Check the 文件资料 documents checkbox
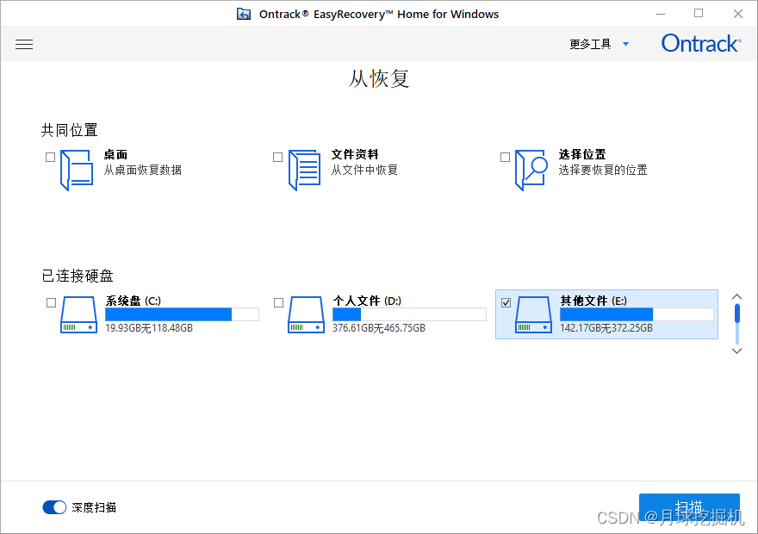Viewport: 758px width, 534px height. (277, 157)
